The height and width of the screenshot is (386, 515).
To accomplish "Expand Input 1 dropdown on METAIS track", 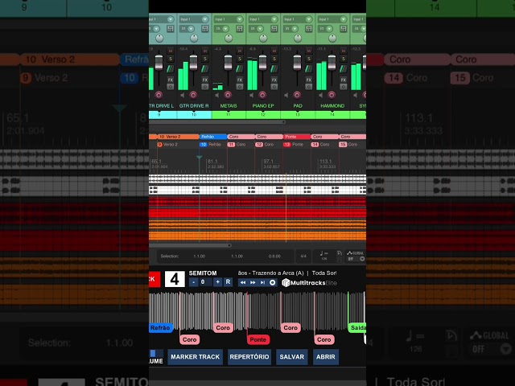I will pyautogui.click(x=240, y=19).
